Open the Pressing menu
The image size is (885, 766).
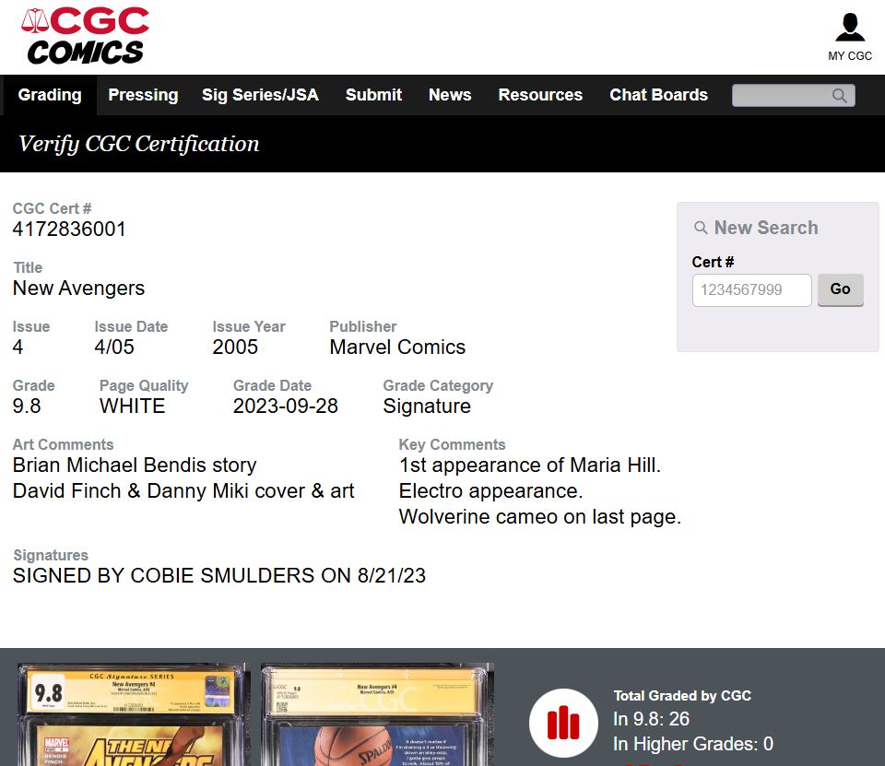(143, 95)
